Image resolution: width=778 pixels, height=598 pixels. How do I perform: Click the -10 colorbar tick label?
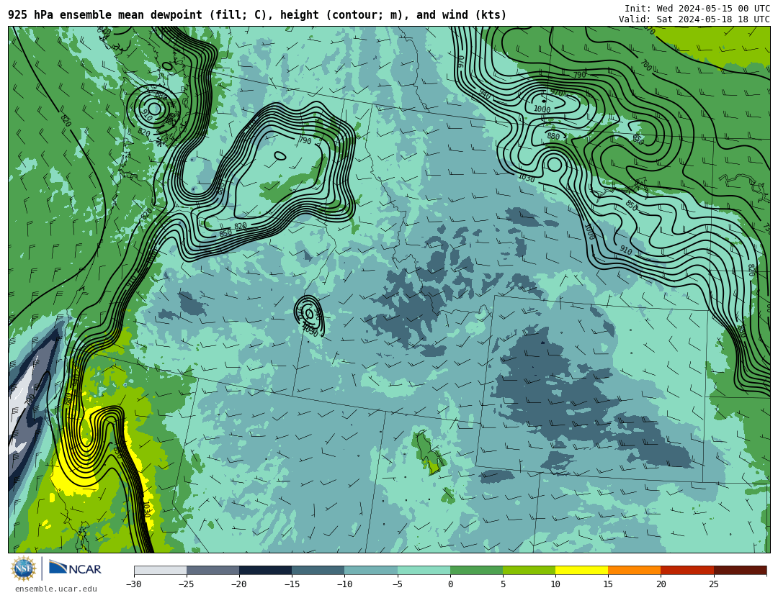344,584
